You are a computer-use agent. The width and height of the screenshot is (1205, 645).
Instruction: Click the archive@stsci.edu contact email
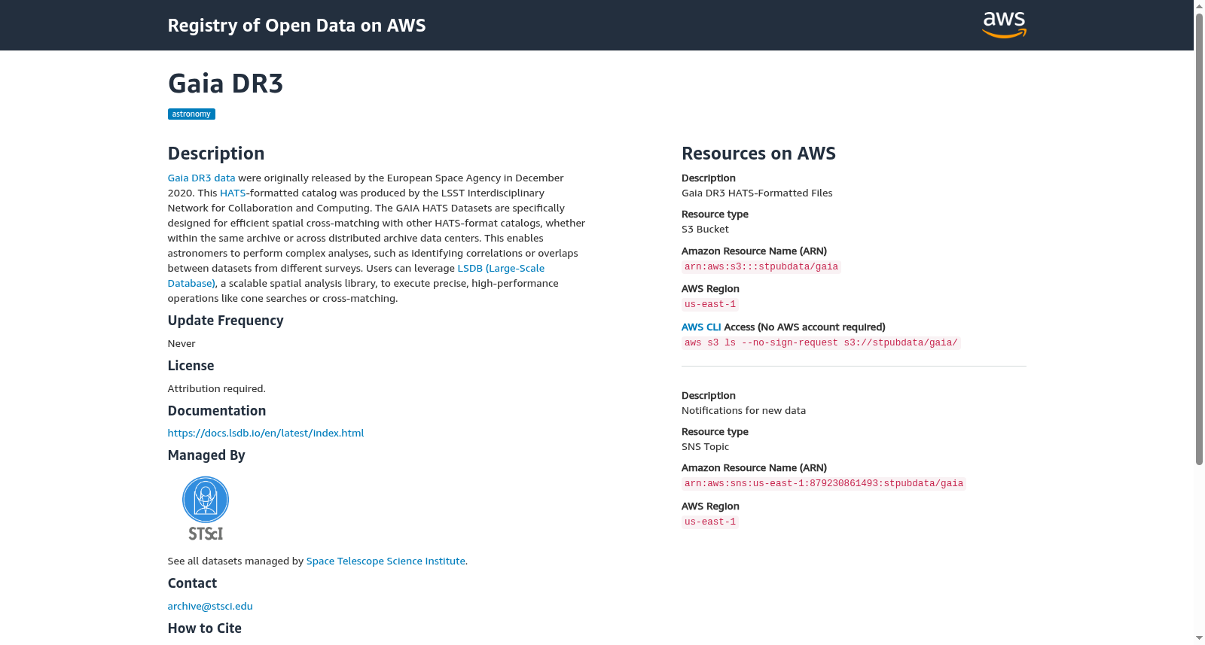click(210, 607)
